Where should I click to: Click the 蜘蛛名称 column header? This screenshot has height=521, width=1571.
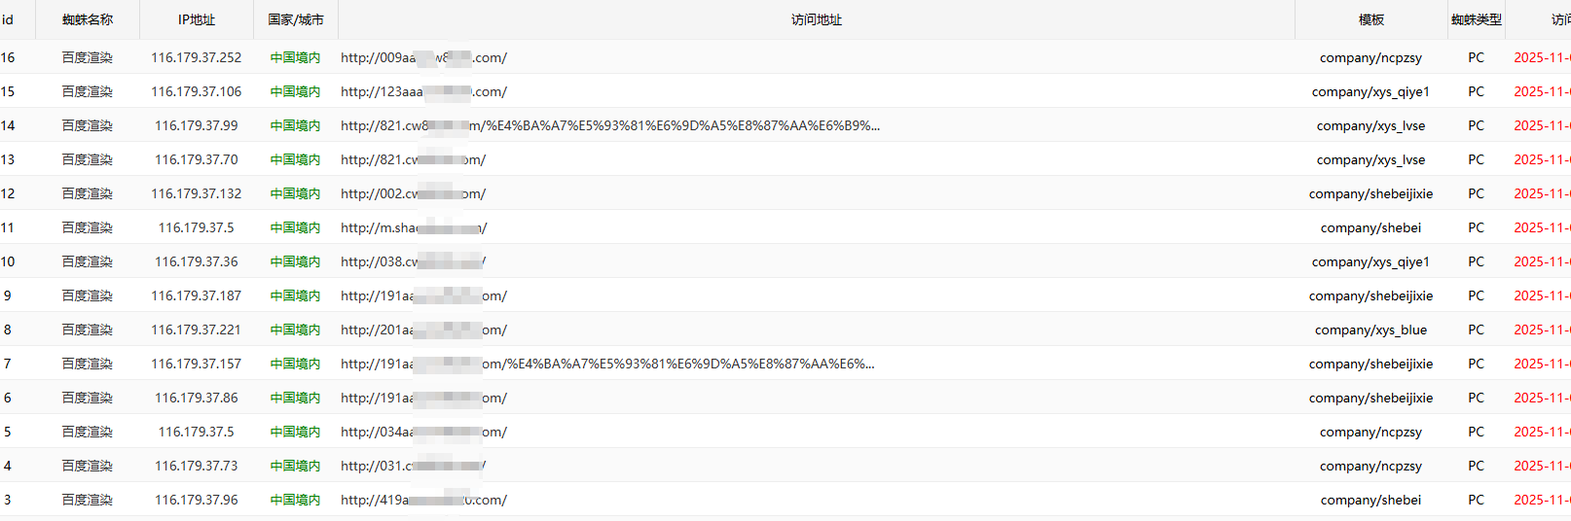tap(88, 19)
